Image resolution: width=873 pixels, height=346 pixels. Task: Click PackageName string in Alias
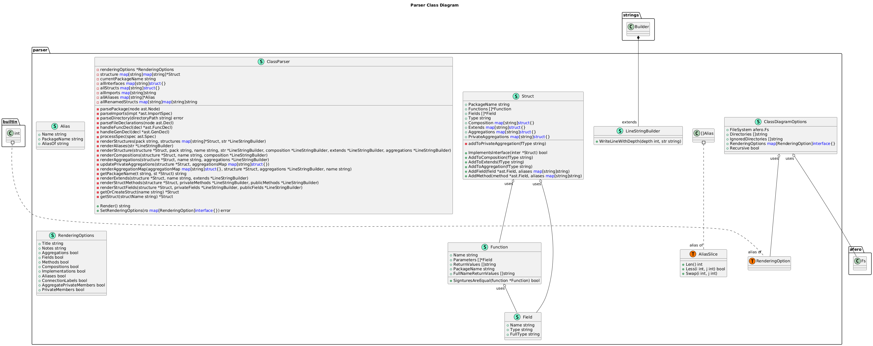(x=60, y=139)
